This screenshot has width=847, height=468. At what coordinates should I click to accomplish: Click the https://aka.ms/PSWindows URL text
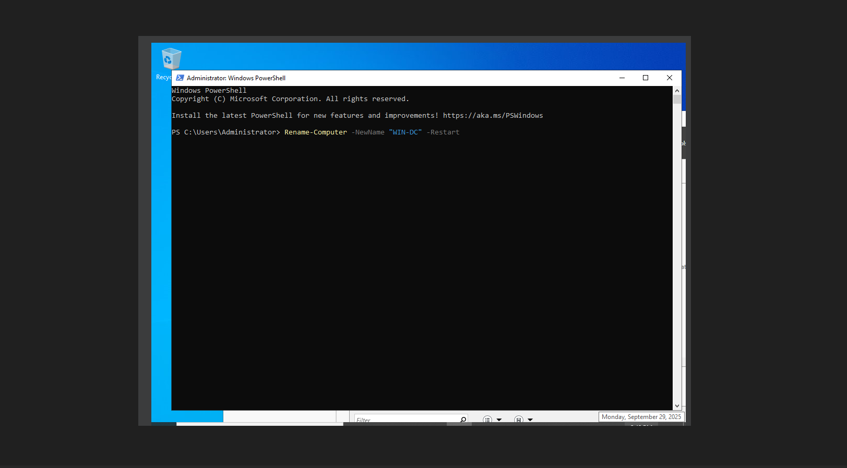tap(493, 116)
